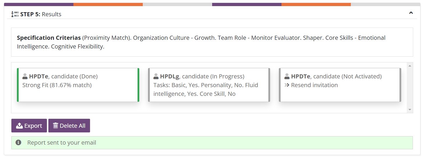Viewport: 426px width, 160px height.
Task: Click the info icon in green alert
Action: tap(18, 143)
